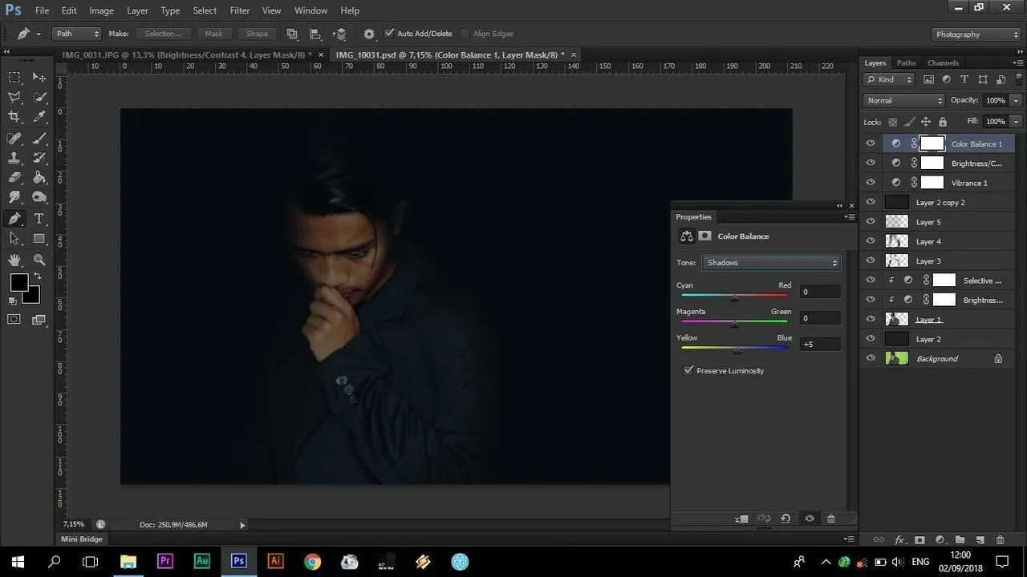
Task: Switch to the Paths tab
Action: coord(907,63)
